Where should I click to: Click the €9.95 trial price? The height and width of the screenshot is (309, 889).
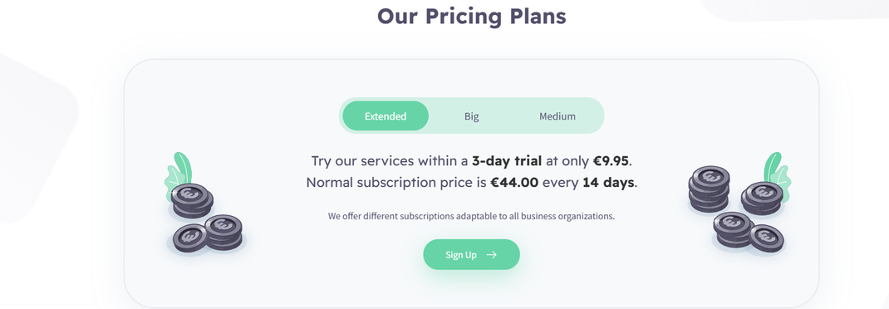tap(611, 160)
